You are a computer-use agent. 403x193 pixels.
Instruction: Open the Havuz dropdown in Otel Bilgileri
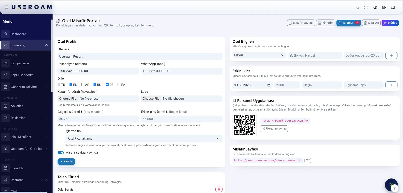coord(259,55)
